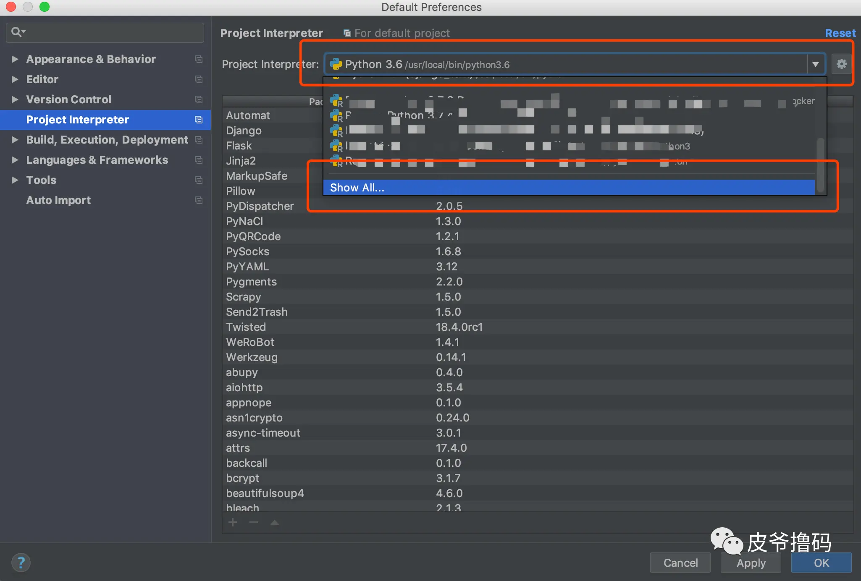
Task: Click the interpreter settings gear icon
Action: point(841,64)
